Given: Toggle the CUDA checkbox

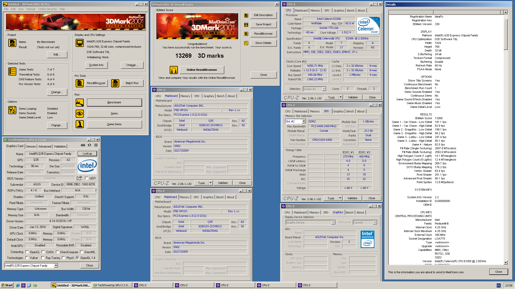Looking at the screenshot, I should pyautogui.click(x=43, y=252).
